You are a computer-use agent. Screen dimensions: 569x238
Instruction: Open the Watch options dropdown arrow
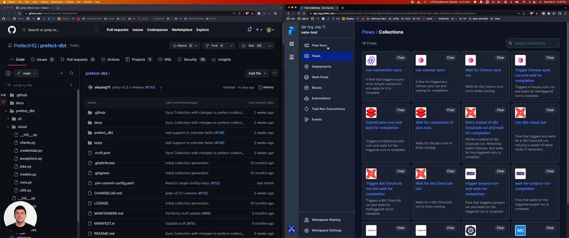point(196,46)
